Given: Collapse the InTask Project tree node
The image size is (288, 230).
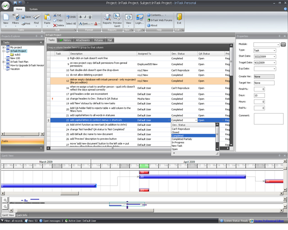Looking at the screenshot, I should [3, 51].
